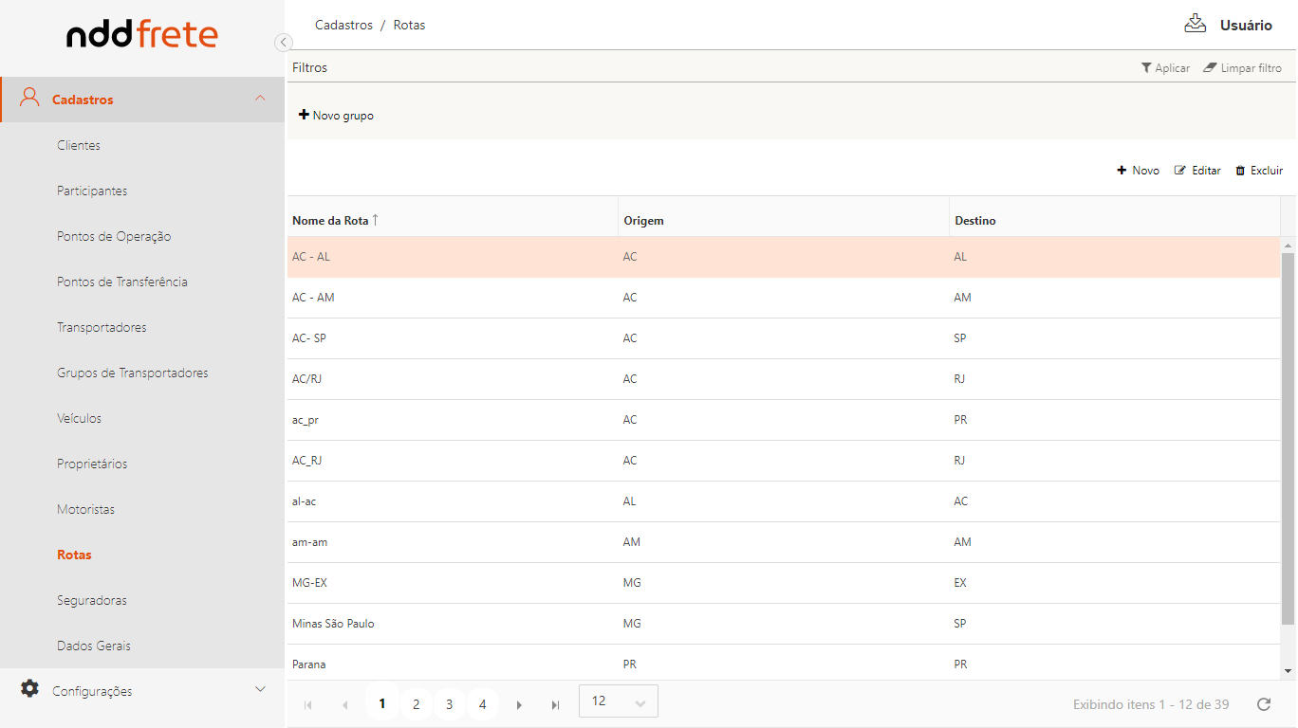Image resolution: width=1298 pixels, height=728 pixels.
Task: Click the download inbox icon near Usuário
Action: (x=1195, y=24)
